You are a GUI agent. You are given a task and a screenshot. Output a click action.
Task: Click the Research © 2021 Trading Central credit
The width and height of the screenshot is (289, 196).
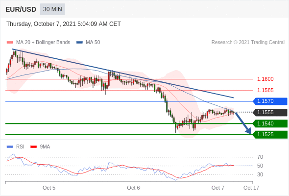[x=248, y=43]
